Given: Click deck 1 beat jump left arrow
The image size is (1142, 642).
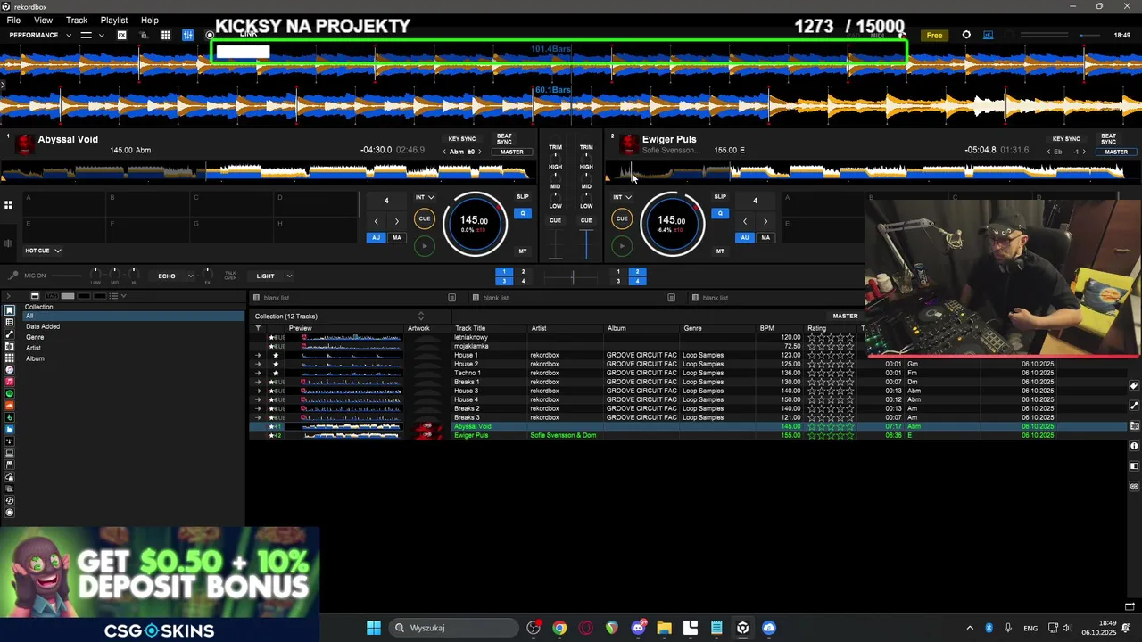Looking at the screenshot, I should coord(376,221).
